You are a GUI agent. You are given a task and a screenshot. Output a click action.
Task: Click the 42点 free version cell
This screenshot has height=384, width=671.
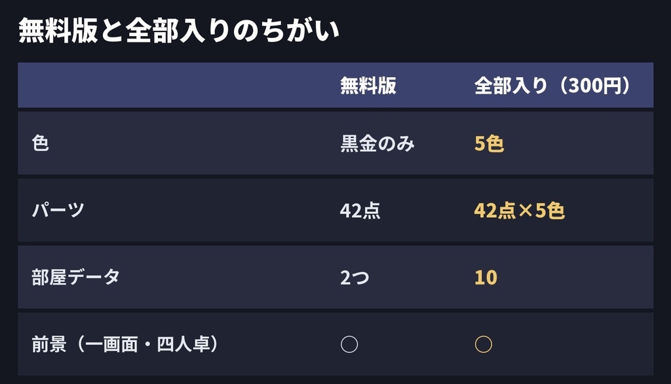click(x=360, y=210)
